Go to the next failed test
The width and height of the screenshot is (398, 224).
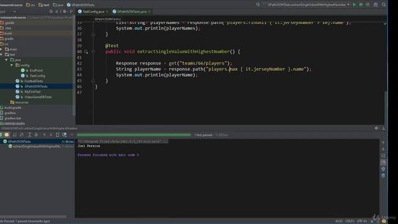pyautogui.click(x=51, y=135)
